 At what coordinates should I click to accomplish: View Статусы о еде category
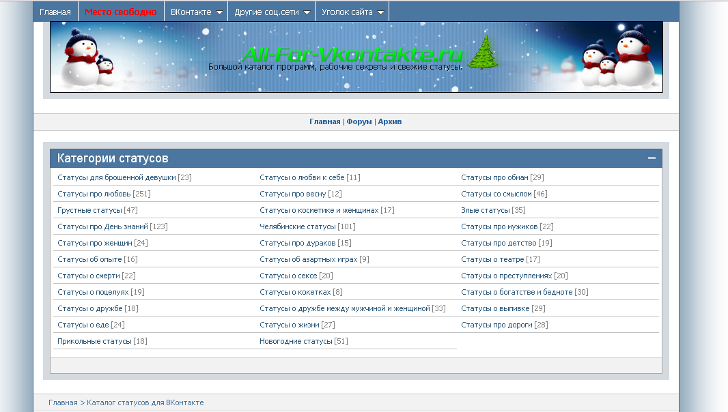click(x=83, y=325)
